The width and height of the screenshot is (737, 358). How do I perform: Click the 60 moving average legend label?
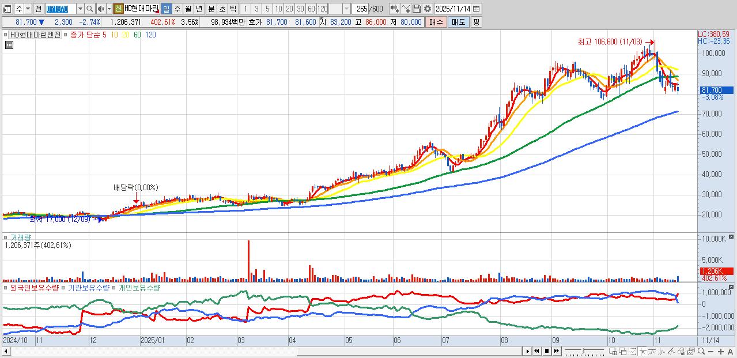pos(137,35)
